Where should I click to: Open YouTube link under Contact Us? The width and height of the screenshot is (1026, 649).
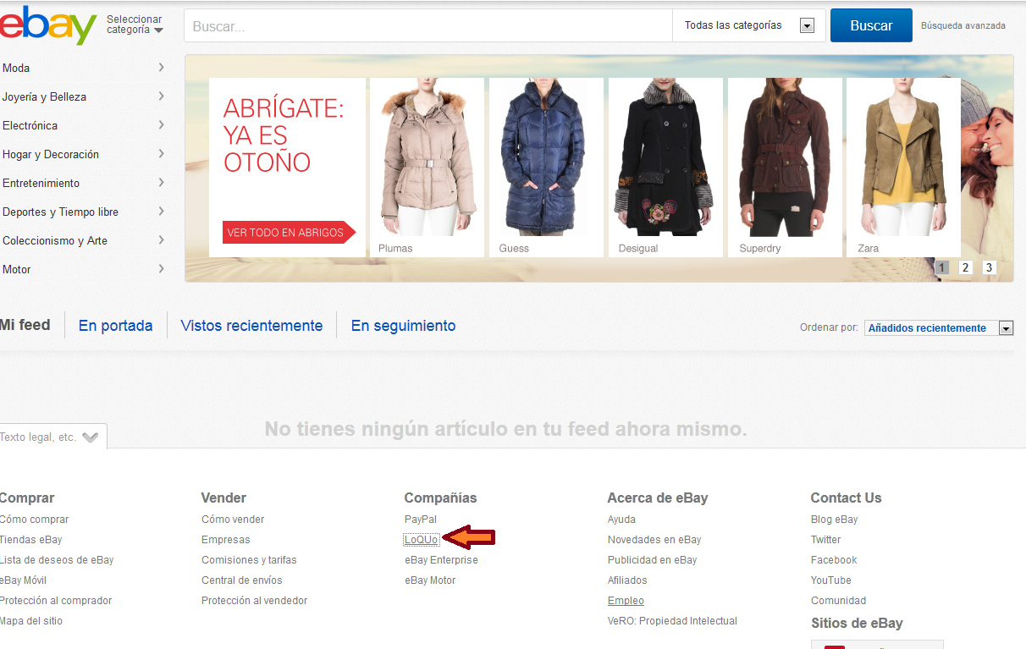click(x=831, y=580)
